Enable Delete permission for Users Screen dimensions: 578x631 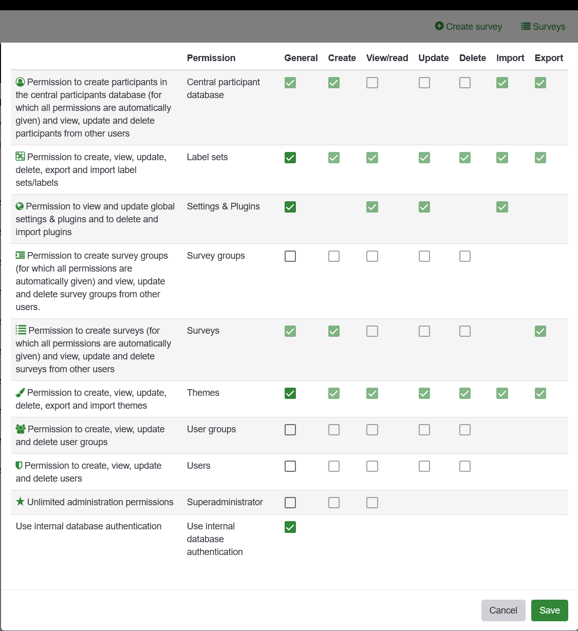(x=465, y=466)
